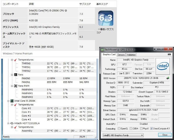Collapse the Hitachi HDT721010SLA node
This screenshot has height=140, width=174.
tap(8, 123)
